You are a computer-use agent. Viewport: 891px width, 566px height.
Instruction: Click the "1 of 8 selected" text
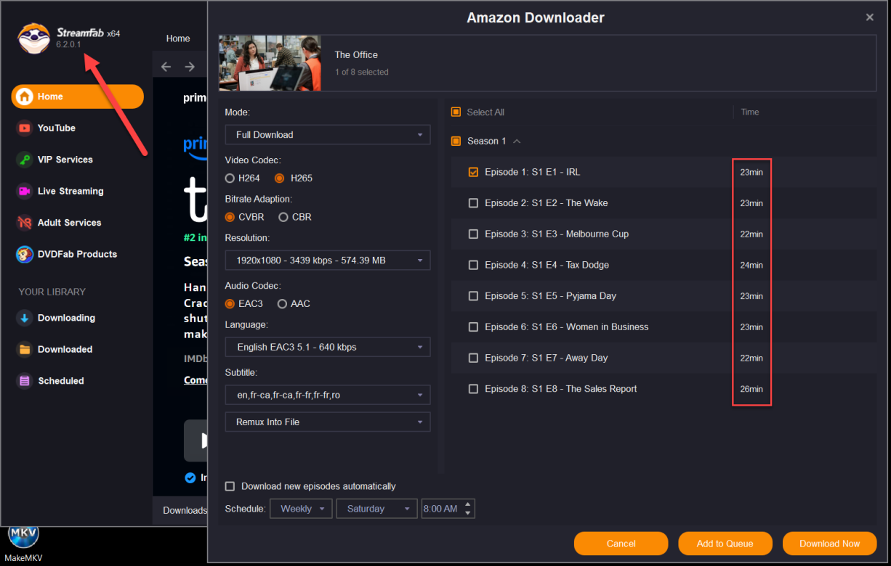(361, 72)
